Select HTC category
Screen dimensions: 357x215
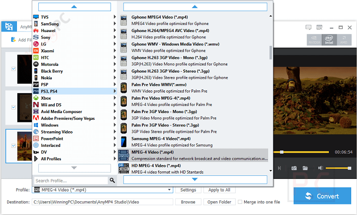[x=75, y=57]
